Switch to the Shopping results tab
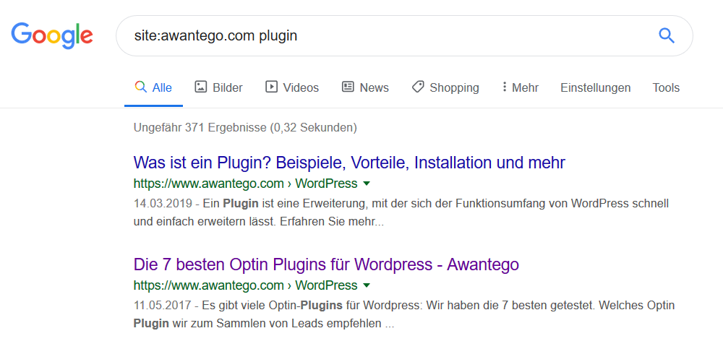Image resolution: width=723 pixels, height=349 pixels. pyautogui.click(x=445, y=87)
